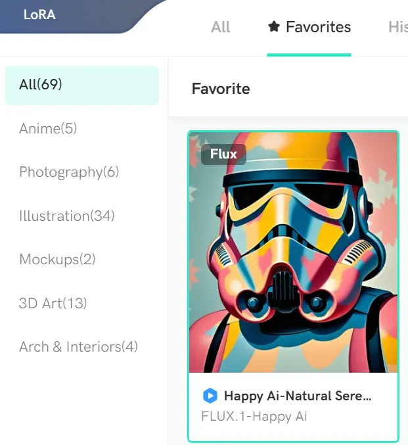Open the partially visible History tab
The image size is (408, 445).
click(x=398, y=27)
